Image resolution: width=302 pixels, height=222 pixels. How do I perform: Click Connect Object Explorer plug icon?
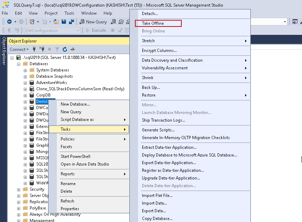coord(34,49)
